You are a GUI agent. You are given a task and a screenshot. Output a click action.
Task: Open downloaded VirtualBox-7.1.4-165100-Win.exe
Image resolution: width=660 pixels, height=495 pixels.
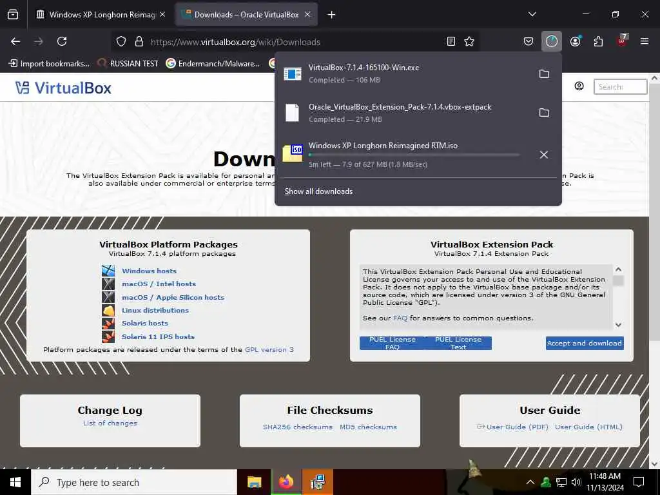pyautogui.click(x=404, y=73)
